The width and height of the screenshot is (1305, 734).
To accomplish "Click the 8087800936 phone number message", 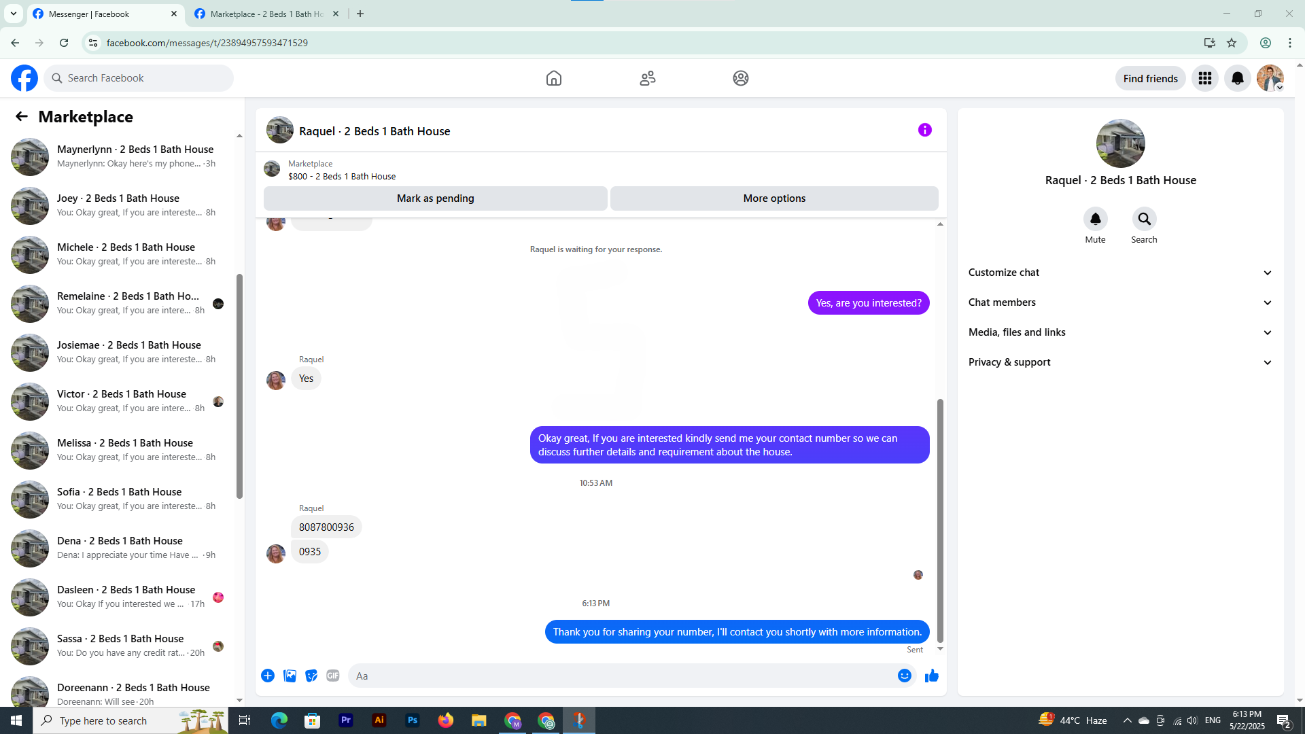I will coord(326,527).
